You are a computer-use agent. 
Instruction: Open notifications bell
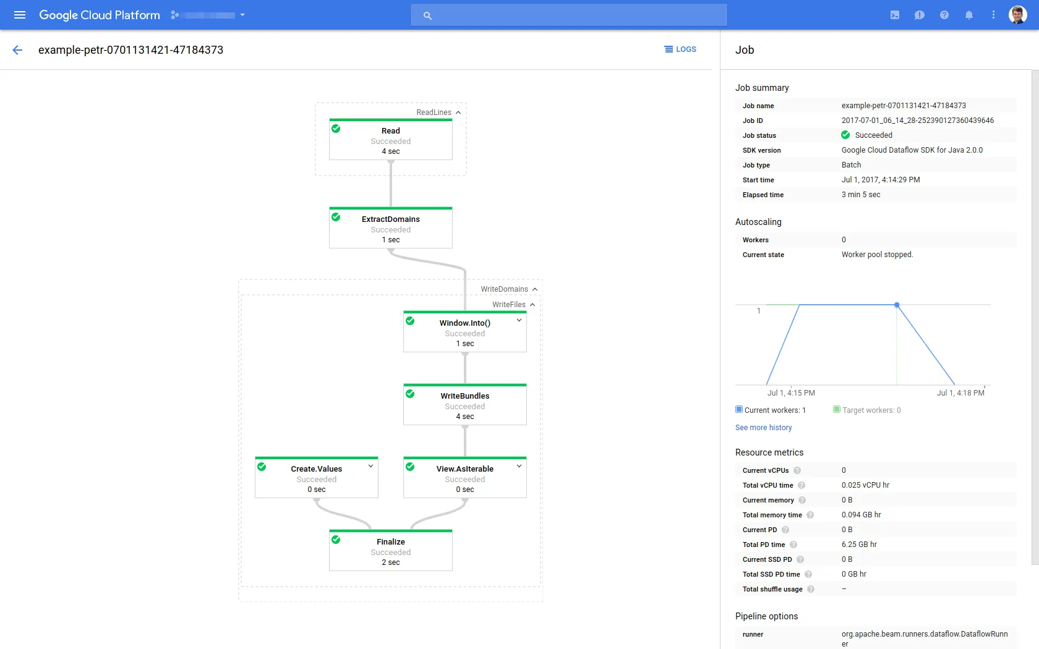969,15
